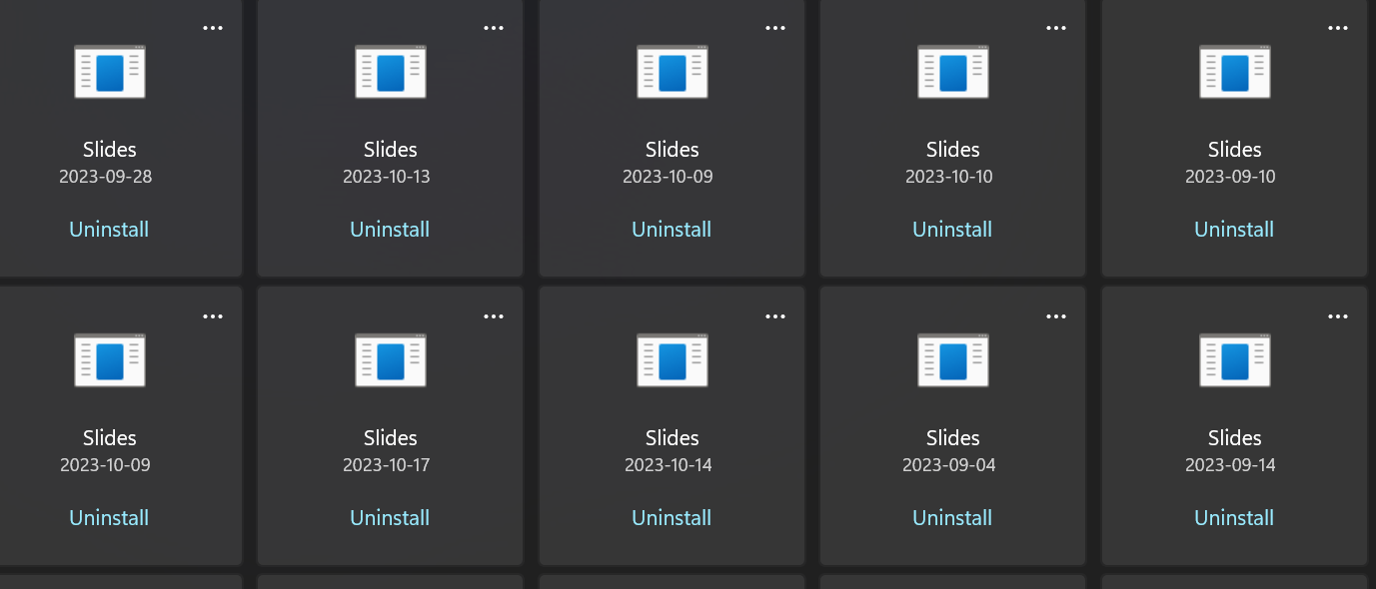
Task: Uninstall the Slides app dated 2023-09-28
Action: 109,230
